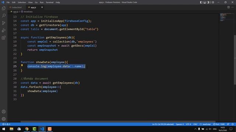Change end of line sequence CRLF

pyautogui.click(x=195, y=124)
